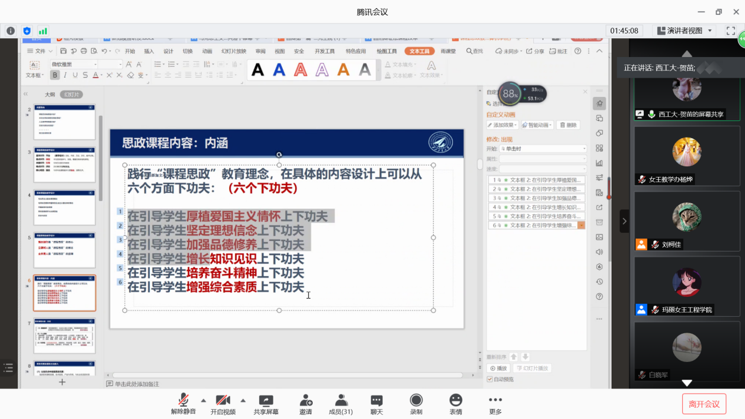Open the meeting info icon
Image resolution: width=745 pixels, height=419 pixels.
[x=11, y=31]
